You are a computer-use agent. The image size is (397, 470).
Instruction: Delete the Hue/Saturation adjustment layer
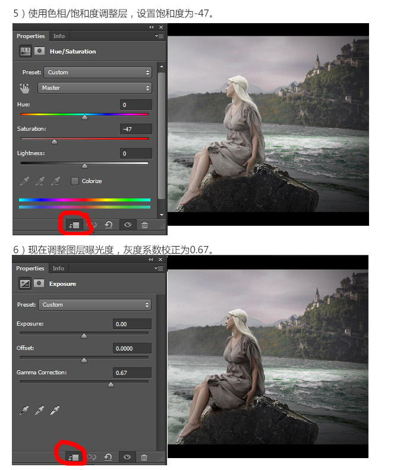144,225
